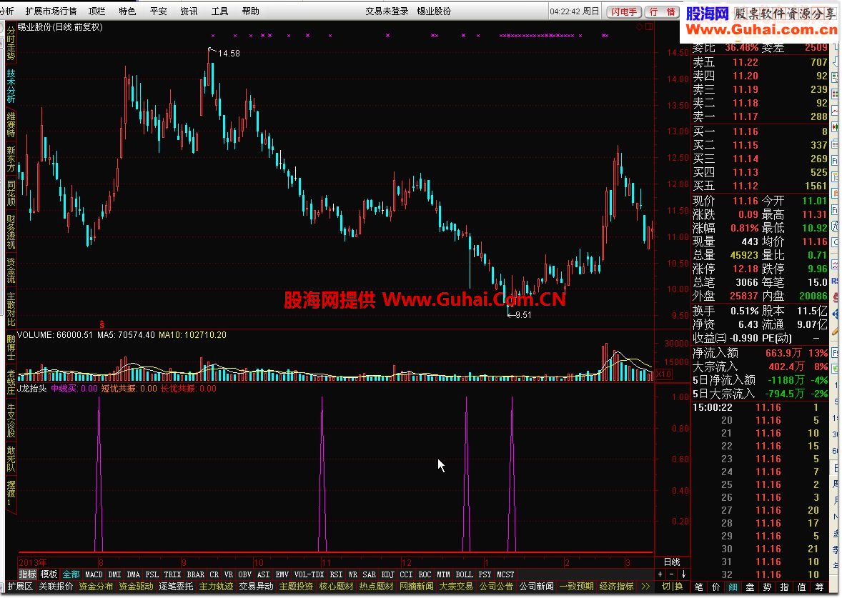Open the 资金分布 bottom tab

pyautogui.click(x=96, y=587)
